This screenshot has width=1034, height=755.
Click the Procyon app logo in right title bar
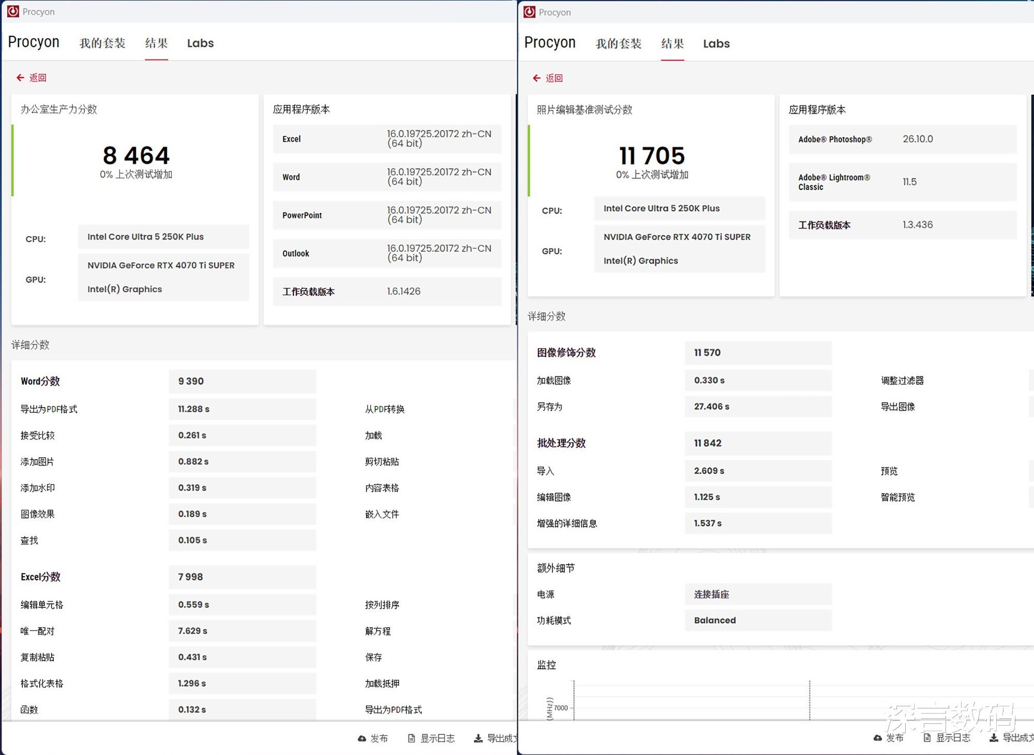(x=529, y=12)
